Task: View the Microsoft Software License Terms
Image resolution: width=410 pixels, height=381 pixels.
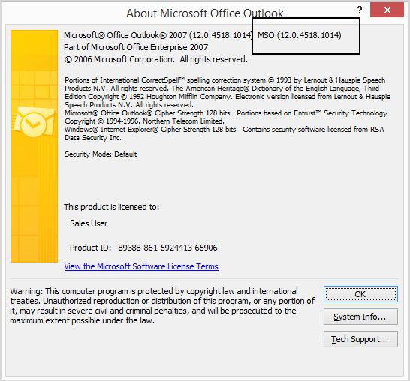Action: [141, 266]
